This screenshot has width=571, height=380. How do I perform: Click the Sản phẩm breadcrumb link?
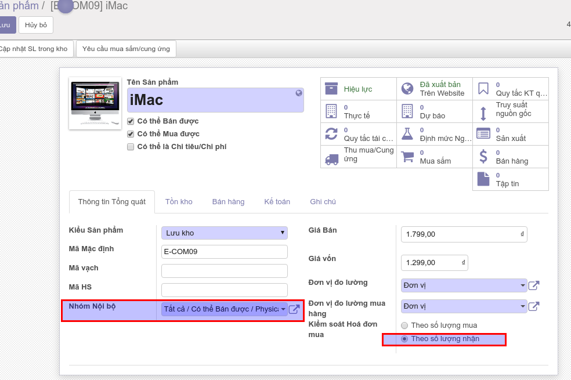pyautogui.click(x=19, y=6)
